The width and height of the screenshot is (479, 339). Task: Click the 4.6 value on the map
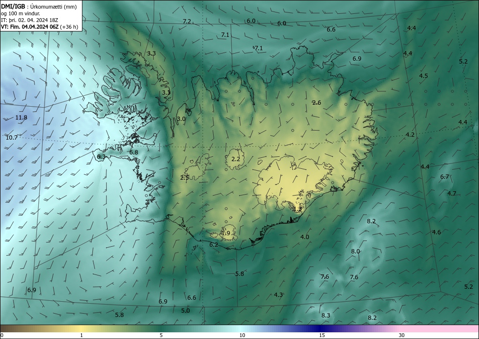pyautogui.click(x=436, y=232)
